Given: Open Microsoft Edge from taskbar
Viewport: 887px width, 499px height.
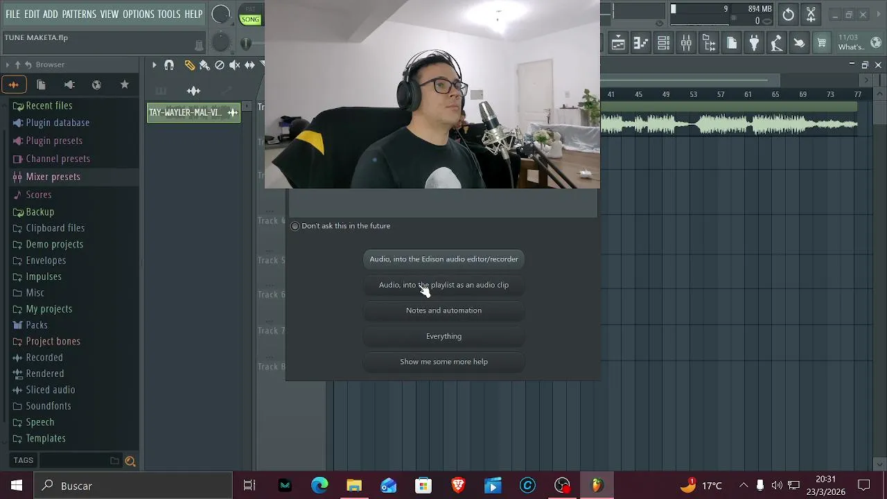Looking at the screenshot, I should [319, 486].
